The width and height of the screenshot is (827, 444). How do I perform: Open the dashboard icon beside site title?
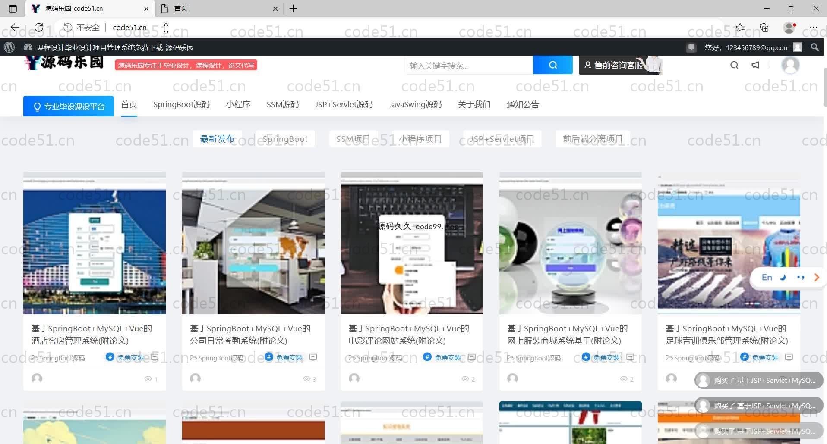pos(28,47)
